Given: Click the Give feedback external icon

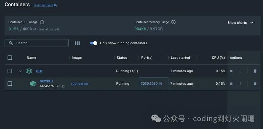Looking at the screenshot, I should (55, 5).
